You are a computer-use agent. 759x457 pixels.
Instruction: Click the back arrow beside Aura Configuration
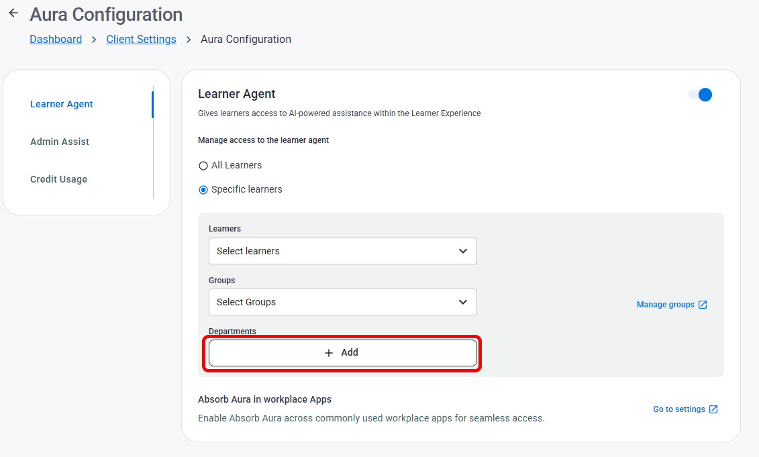pos(13,13)
